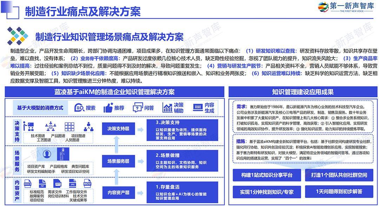This screenshot has width=379, height=206.
Task: Click the PDF file icon
Action: 42,184
